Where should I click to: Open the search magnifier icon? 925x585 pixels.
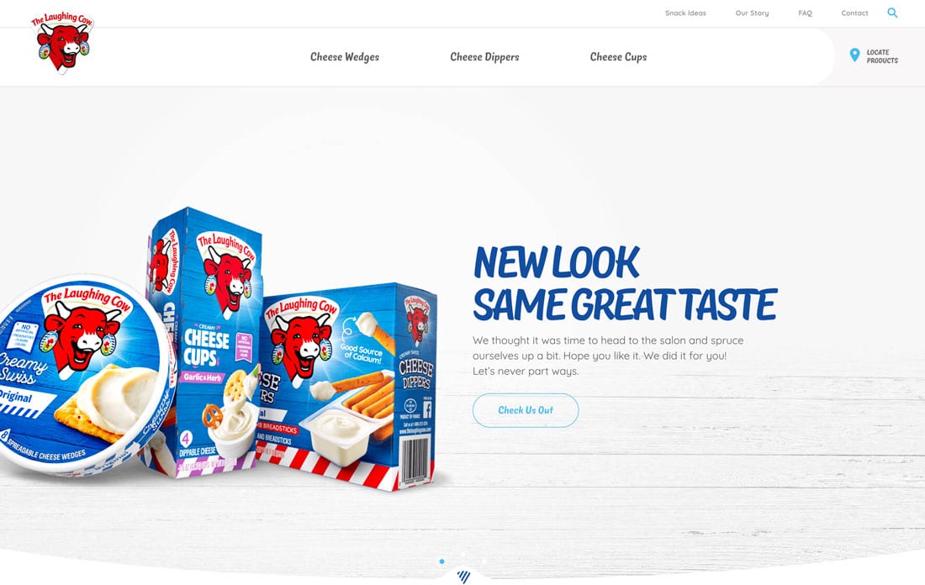(x=892, y=13)
